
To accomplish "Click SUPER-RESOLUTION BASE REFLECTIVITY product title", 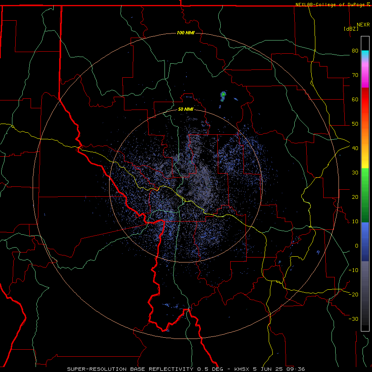I will [x=130, y=369].
